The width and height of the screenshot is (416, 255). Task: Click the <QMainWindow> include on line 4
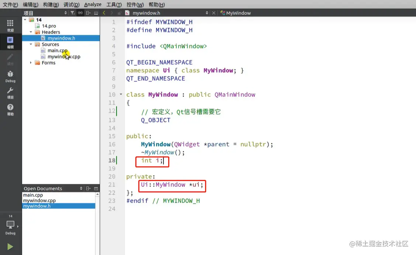183,46
